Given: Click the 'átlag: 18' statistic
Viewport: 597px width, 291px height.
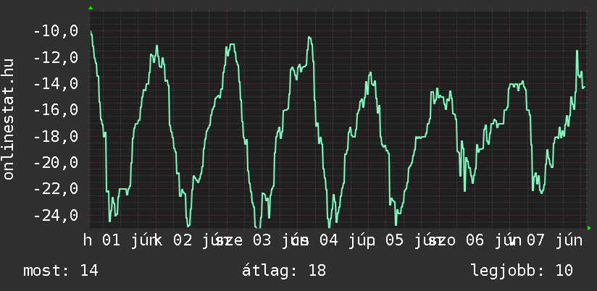Looking at the screenshot, I should point(284,271).
